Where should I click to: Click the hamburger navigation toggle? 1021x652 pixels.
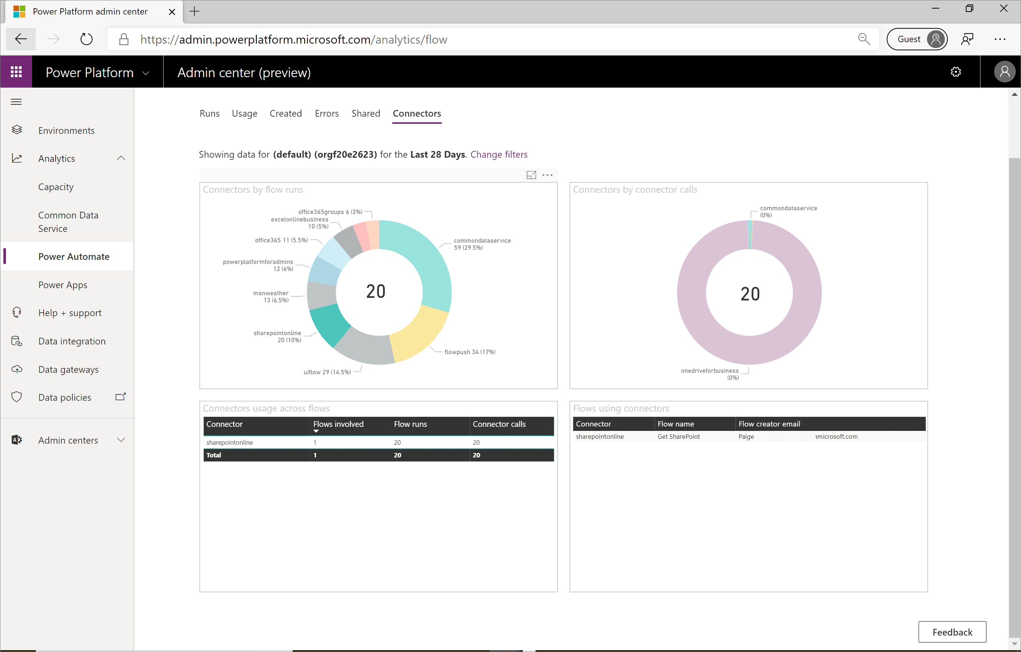16,102
